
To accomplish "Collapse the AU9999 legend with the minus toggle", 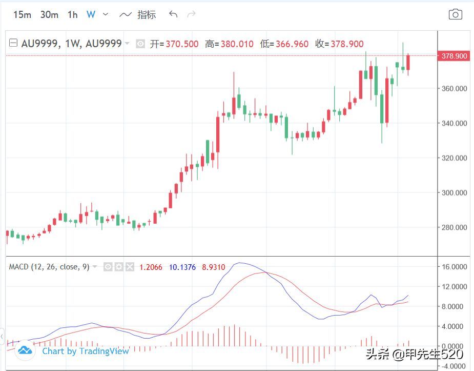I will tap(13, 44).
